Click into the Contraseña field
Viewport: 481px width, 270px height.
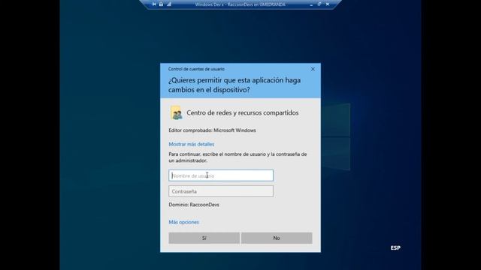tap(221, 191)
